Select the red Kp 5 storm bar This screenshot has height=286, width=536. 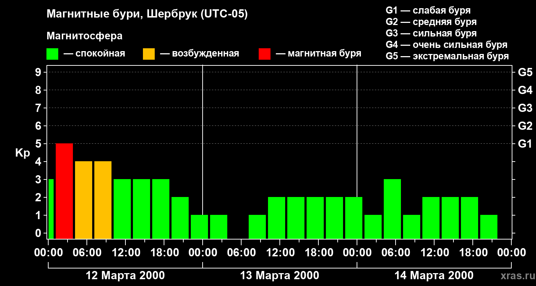click(x=64, y=191)
